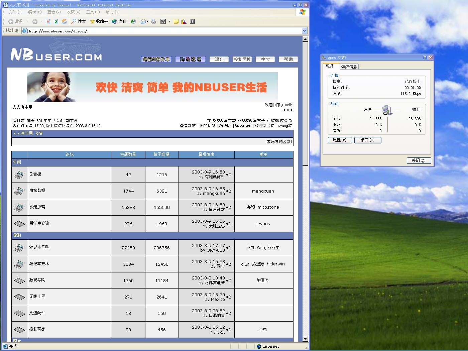
Task: Click the browser scrollbar down arrow
Action: tap(305, 339)
